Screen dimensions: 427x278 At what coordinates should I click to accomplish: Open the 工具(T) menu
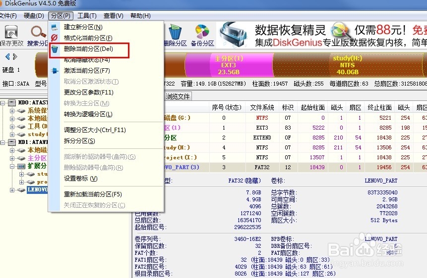[87, 16]
